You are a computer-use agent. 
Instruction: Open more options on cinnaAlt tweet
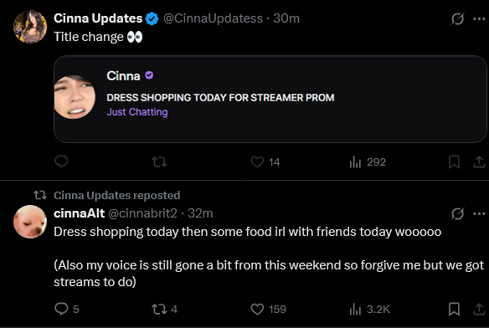[479, 213]
